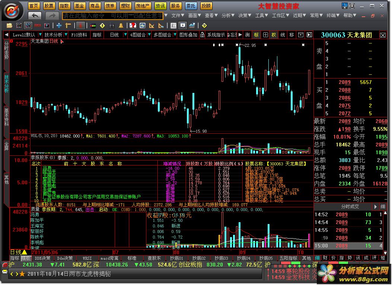Open the 工作区 dropdown menu
Image resolution: width=392 pixels, height=285 pixels.
(x=280, y=16)
